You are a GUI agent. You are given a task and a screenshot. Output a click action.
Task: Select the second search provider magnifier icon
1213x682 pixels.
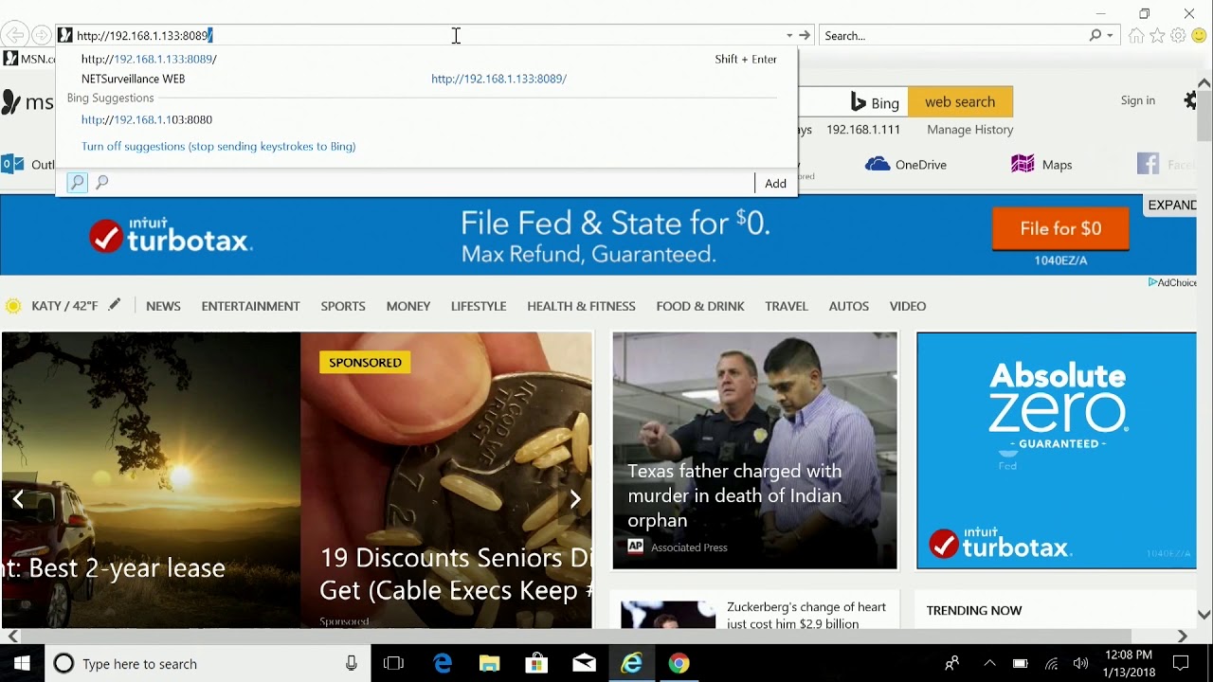tap(102, 182)
